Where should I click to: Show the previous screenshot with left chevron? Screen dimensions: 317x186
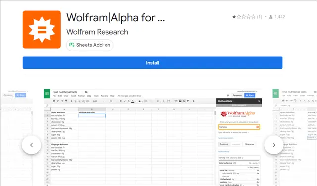[31, 145]
